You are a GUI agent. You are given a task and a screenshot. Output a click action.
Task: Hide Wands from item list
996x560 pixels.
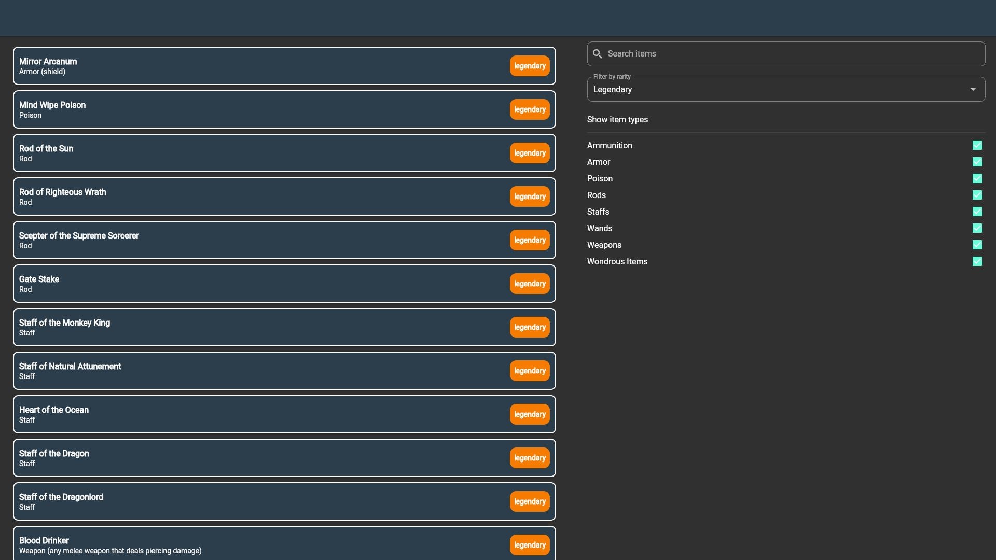[977, 229]
